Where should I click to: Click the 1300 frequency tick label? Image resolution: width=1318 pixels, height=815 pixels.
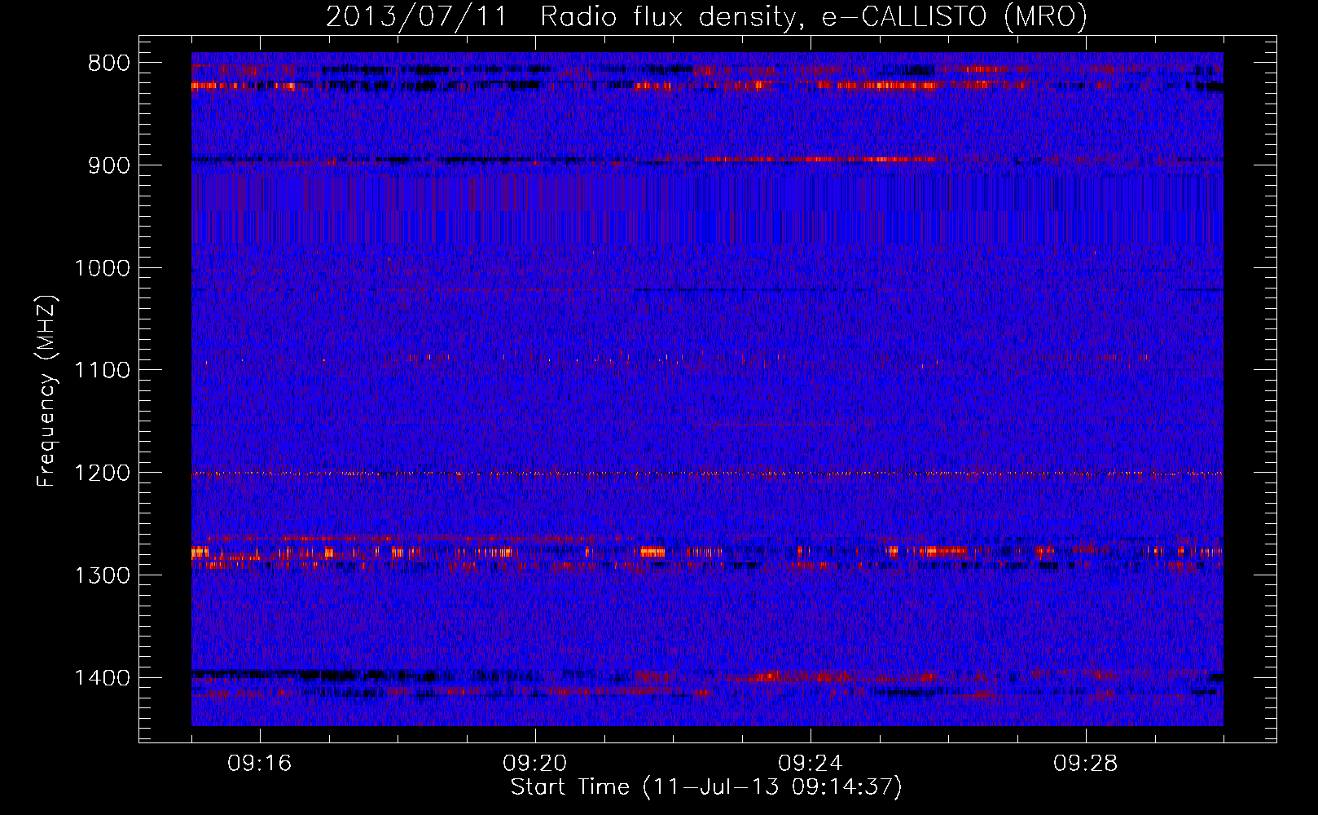(x=102, y=576)
